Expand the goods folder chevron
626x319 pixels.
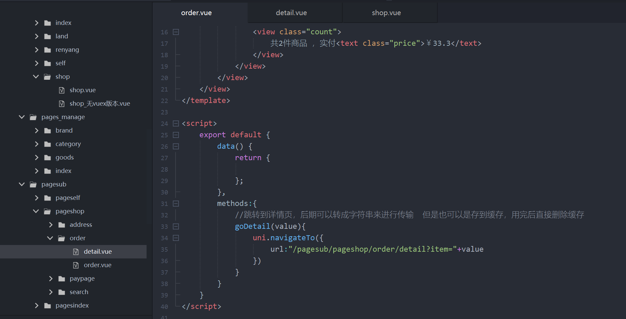[x=37, y=157]
